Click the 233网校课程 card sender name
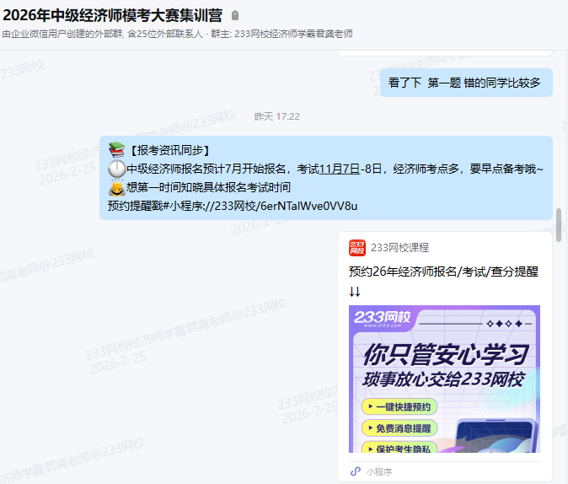 tap(400, 248)
